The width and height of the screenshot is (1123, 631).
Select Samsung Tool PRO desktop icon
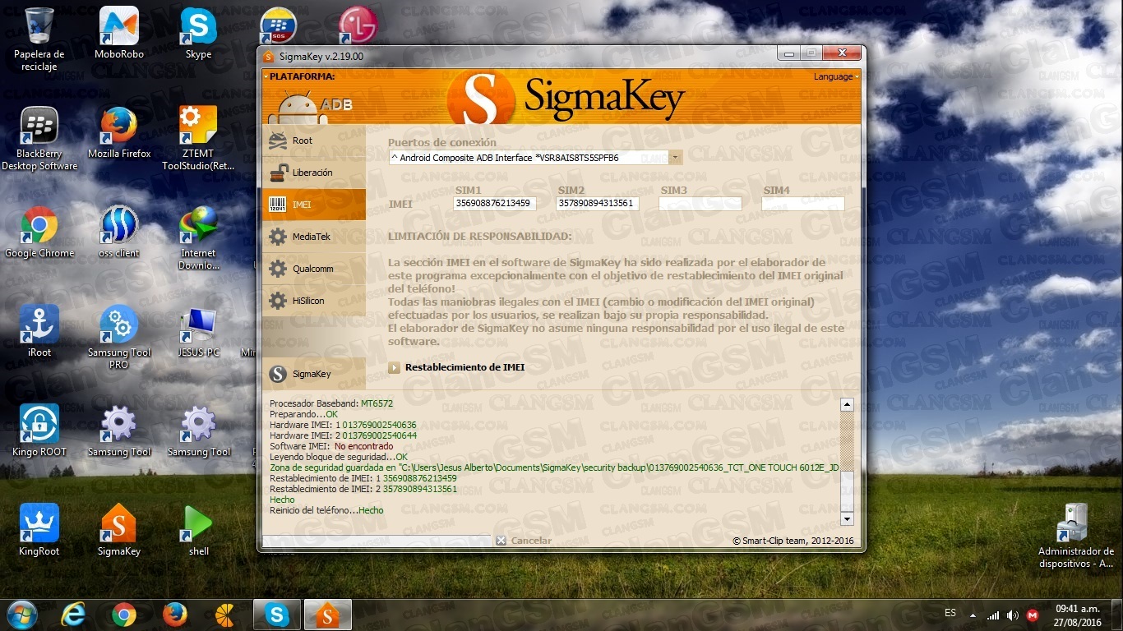(119, 338)
